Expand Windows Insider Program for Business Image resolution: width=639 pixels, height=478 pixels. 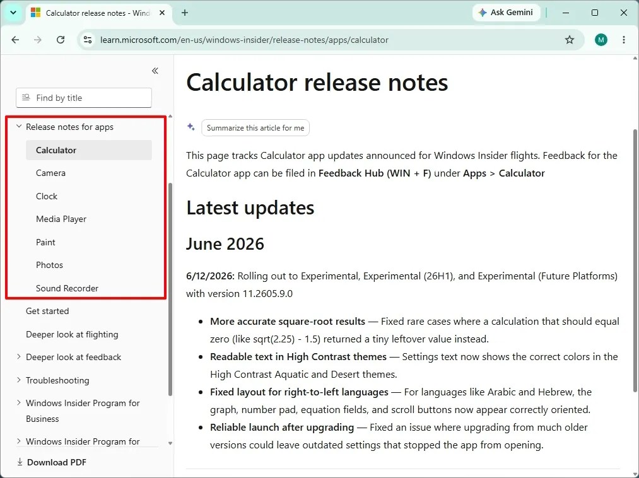19,402
